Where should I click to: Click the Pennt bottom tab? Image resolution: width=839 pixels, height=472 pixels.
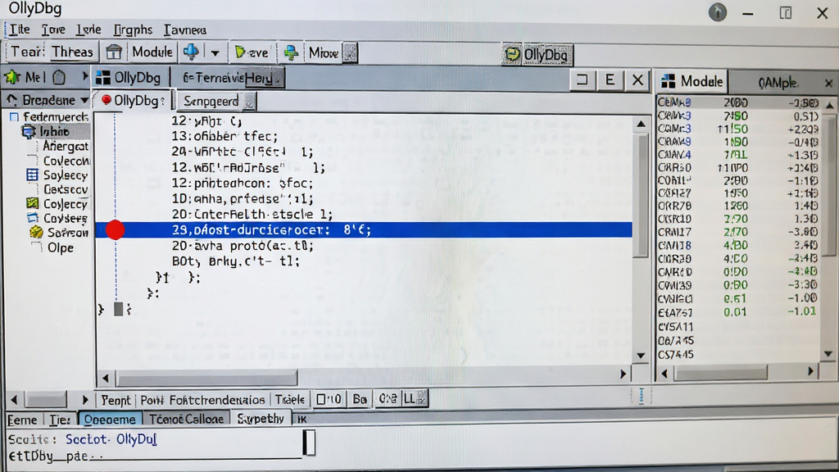[116, 400]
